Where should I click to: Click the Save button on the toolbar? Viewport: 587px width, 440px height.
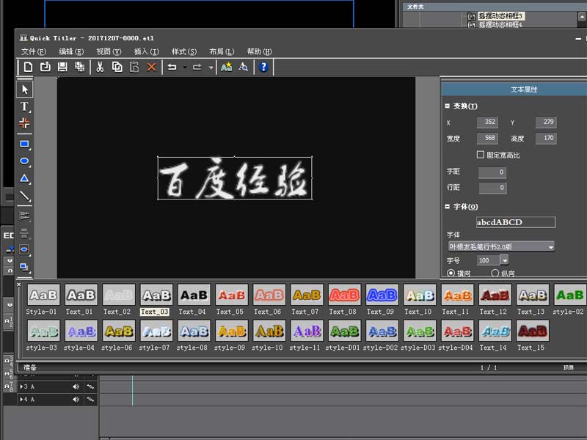(x=63, y=67)
